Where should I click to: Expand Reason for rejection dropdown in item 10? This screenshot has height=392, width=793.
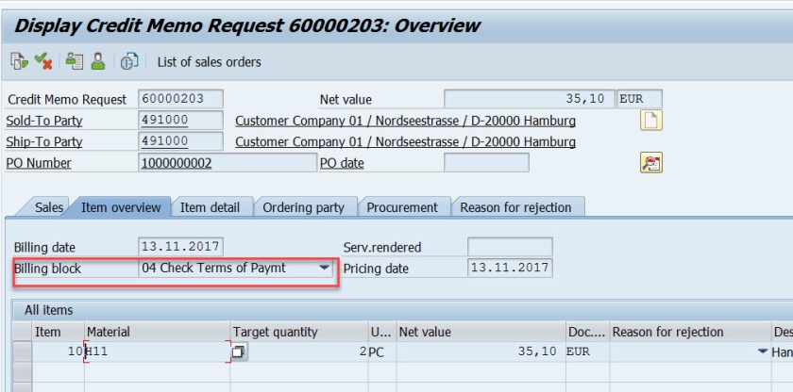[x=763, y=351]
